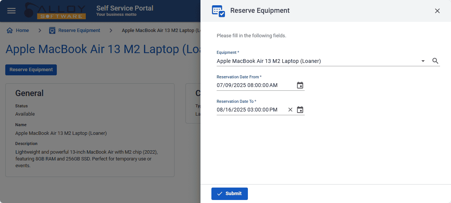Close the Reserve Equipment dialog
Viewport: 451px width, 203px height.
tap(437, 11)
